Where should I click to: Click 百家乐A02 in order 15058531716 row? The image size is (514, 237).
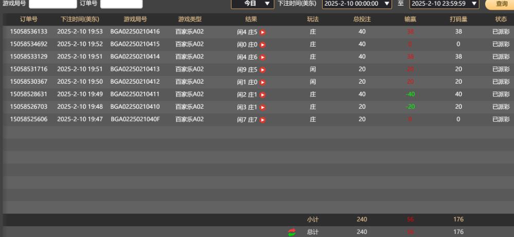[189, 69]
